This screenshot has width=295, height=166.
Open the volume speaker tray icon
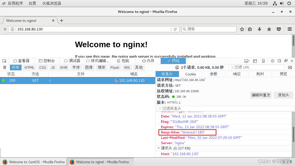pyautogui.click(x=282, y=3)
